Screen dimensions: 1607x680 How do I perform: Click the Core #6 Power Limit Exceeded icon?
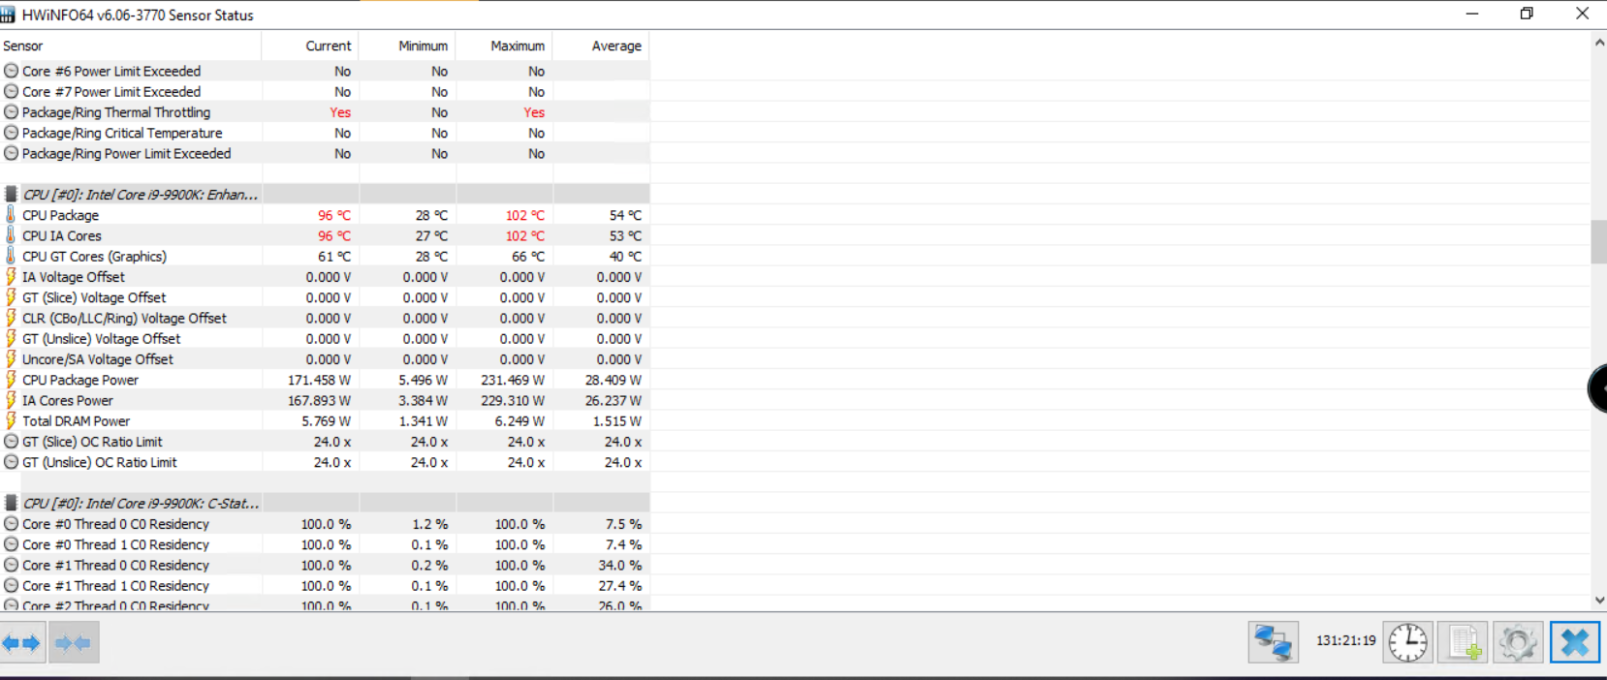11,71
